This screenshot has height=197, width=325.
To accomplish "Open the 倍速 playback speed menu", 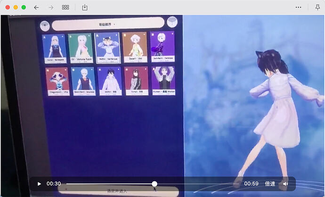I will [x=270, y=184].
